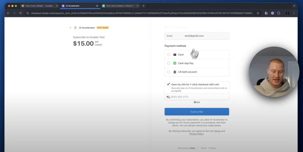Go back in browser history

tap(8, 13)
